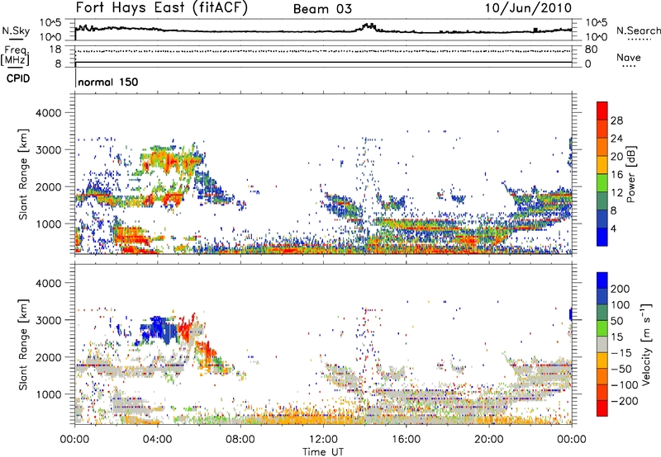The width and height of the screenshot is (661, 457).
Task: Click the power panel 'Slant Range [km]' label
Action: click(23, 174)
